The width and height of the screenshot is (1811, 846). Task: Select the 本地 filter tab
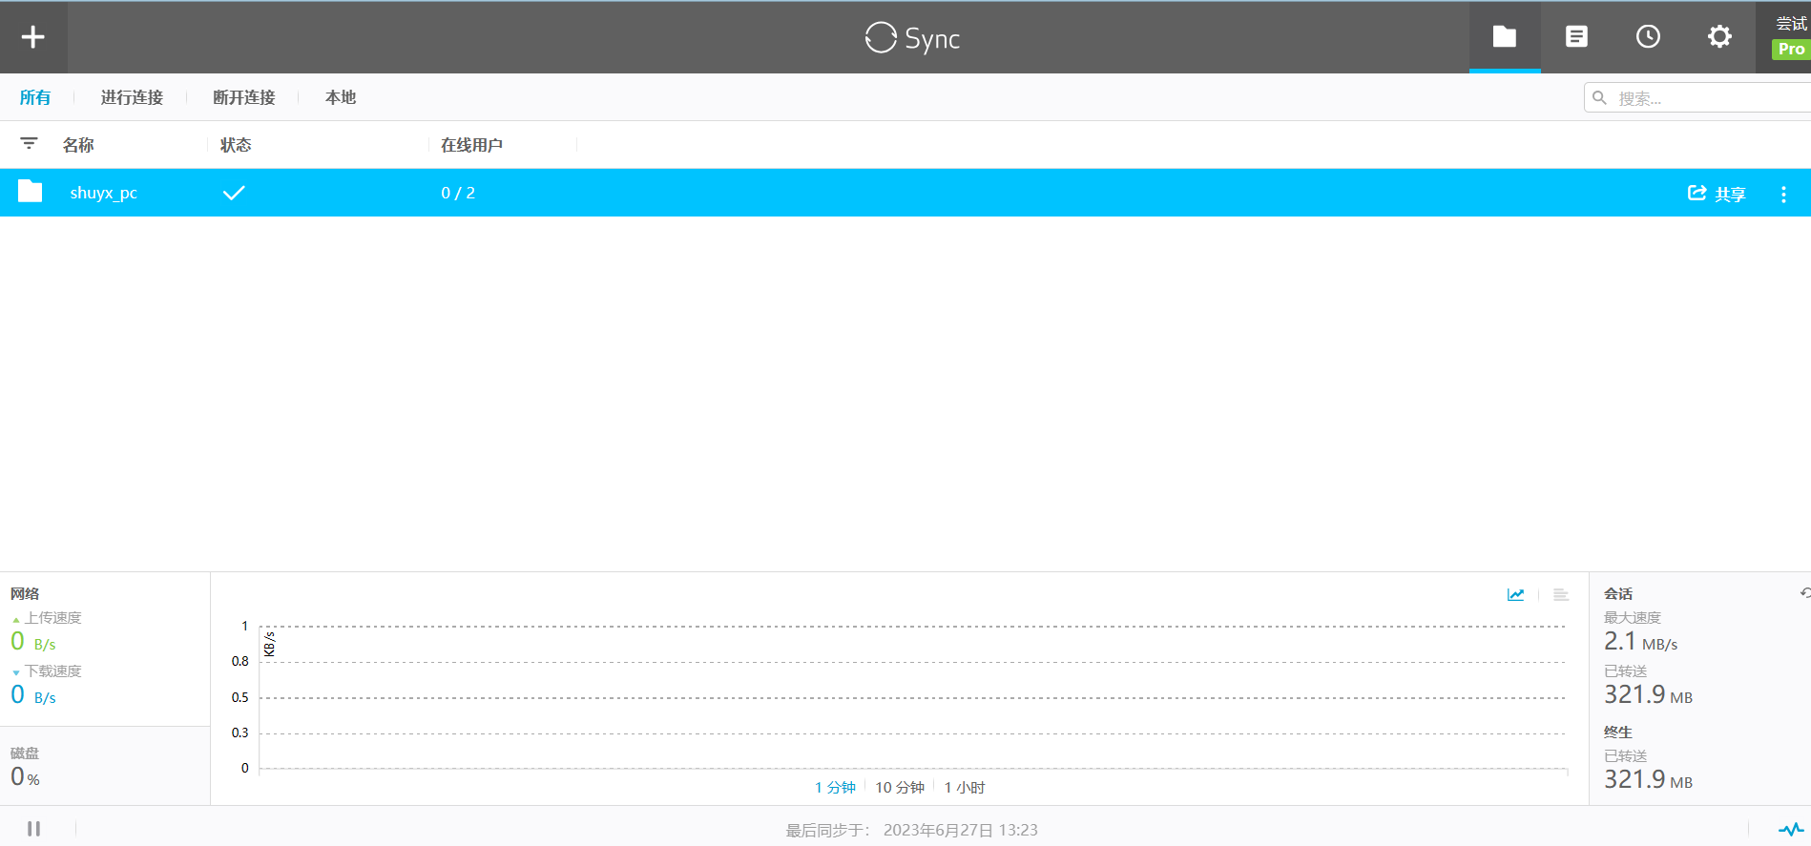coord(340,97)
